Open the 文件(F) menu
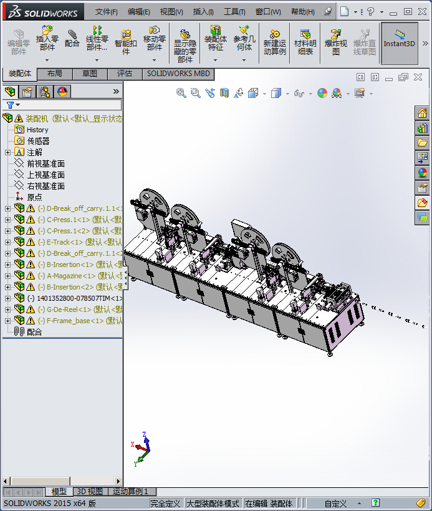The width and height of the screenshot is (432, 511). [x=106, y=12]
